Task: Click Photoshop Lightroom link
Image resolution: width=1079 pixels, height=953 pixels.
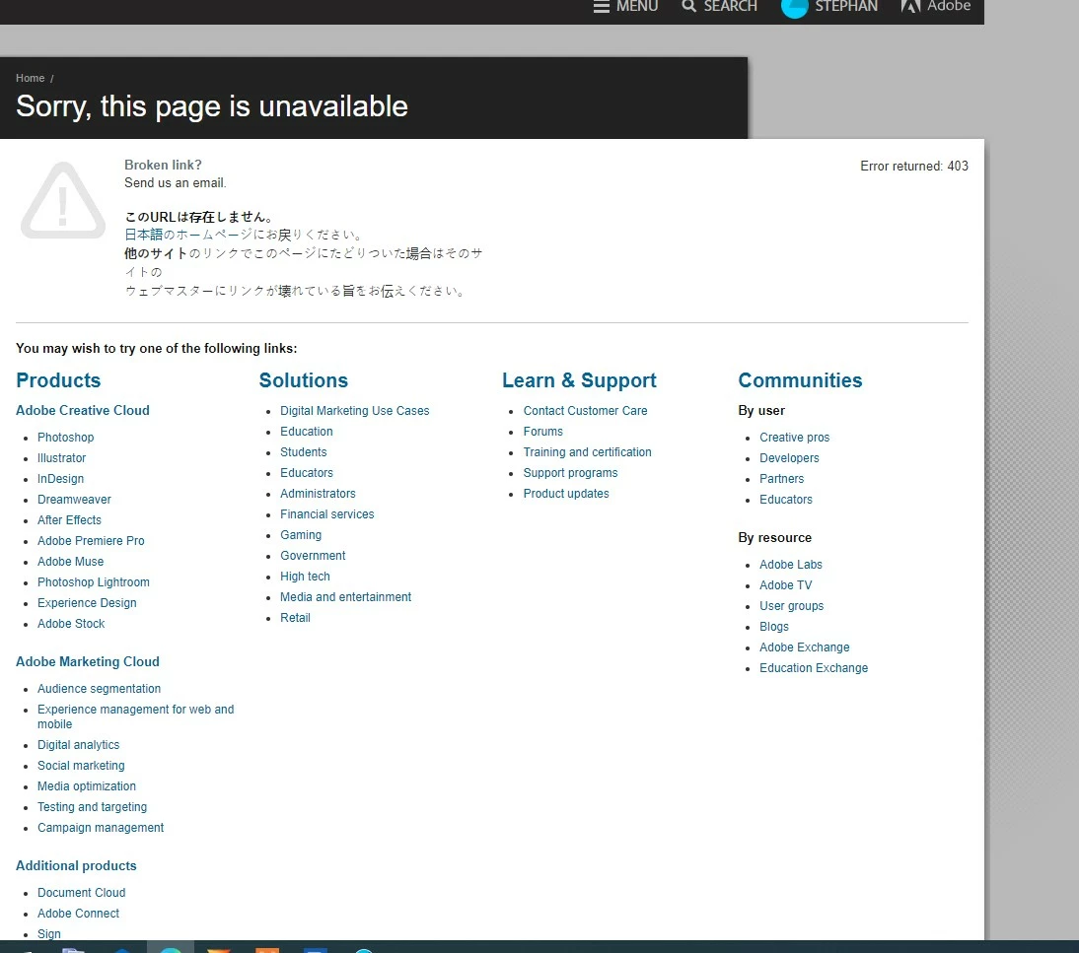Action: (94, 581)
